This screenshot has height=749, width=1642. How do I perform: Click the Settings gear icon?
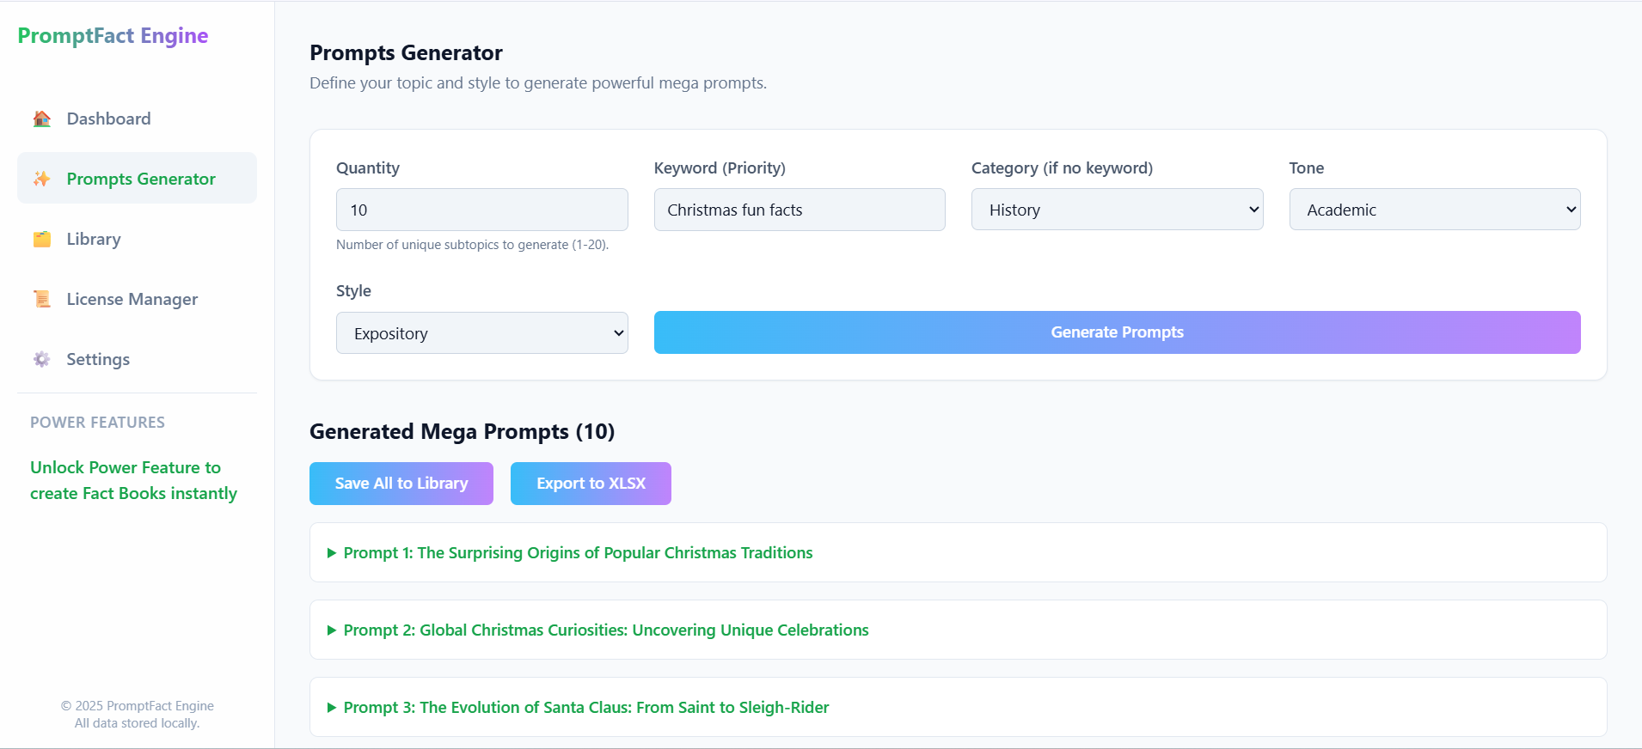pos(41,359)
